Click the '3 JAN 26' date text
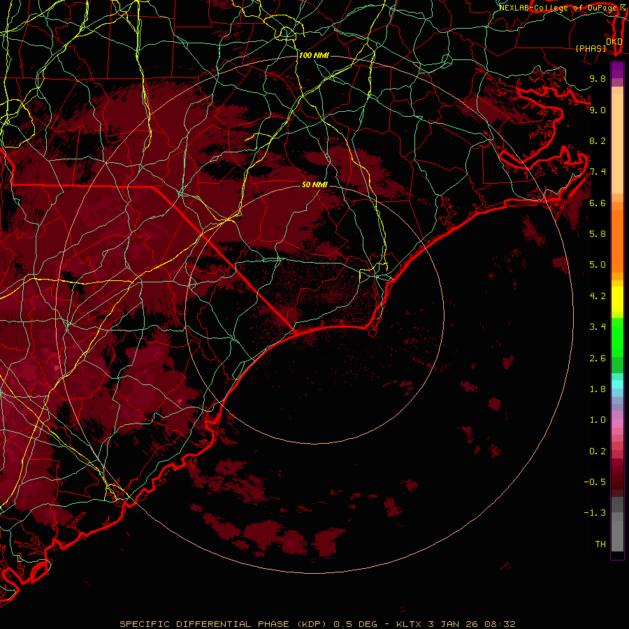The height and width of the screenshot is (629, 629). coord(453,624)
